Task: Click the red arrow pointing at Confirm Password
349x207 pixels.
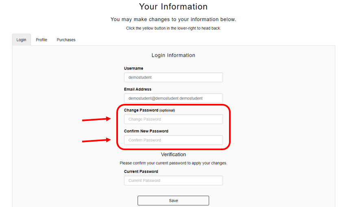Action: (96, 140)
